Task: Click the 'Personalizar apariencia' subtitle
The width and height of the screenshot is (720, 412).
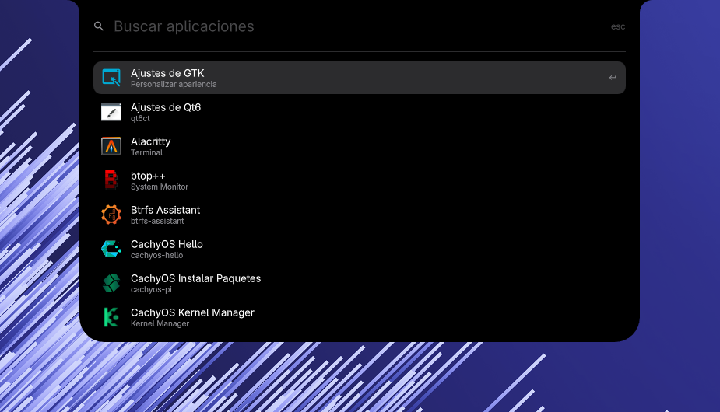Action: click(x=174, y=85)
